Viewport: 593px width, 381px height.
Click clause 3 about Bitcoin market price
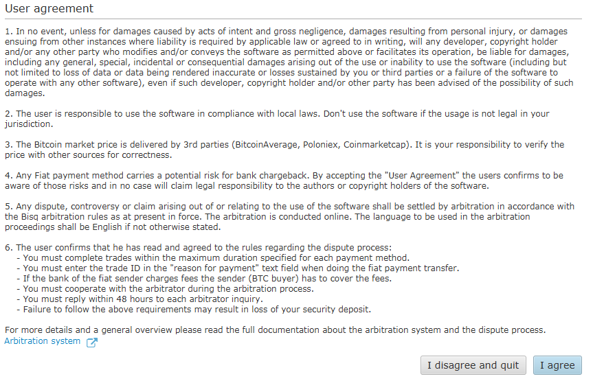[x=284, y=150]
